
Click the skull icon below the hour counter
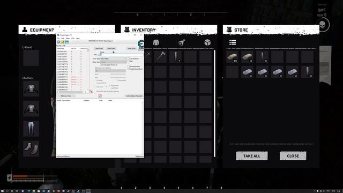point(323,25)
